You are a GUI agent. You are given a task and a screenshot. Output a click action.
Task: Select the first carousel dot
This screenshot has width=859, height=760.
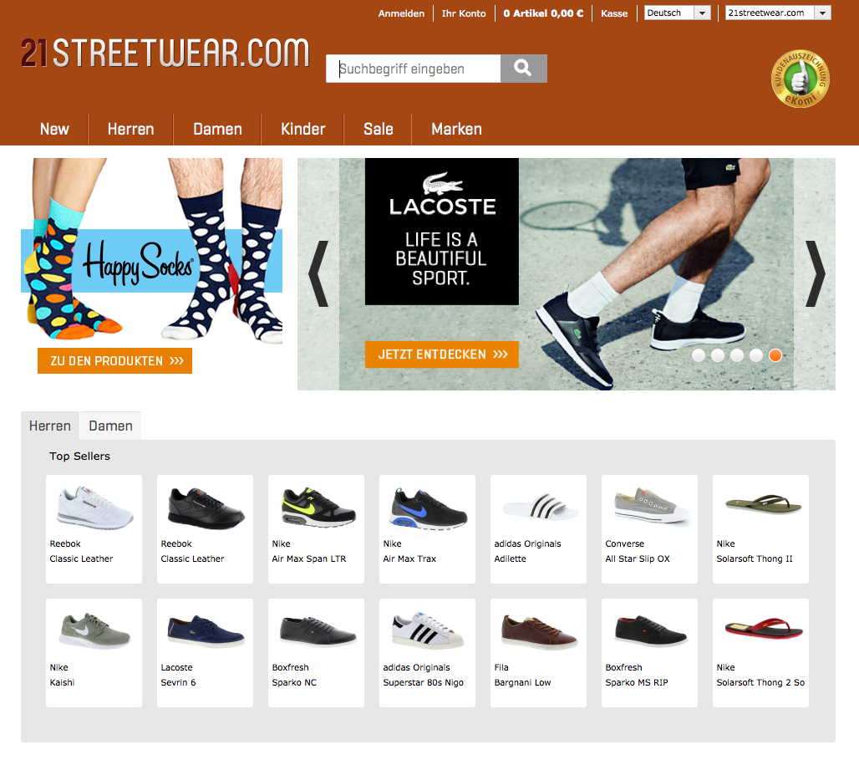(x=699, y=355)
